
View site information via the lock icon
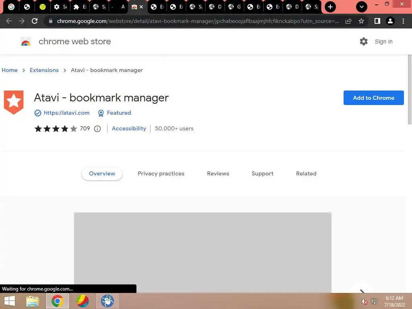point(51,21)
